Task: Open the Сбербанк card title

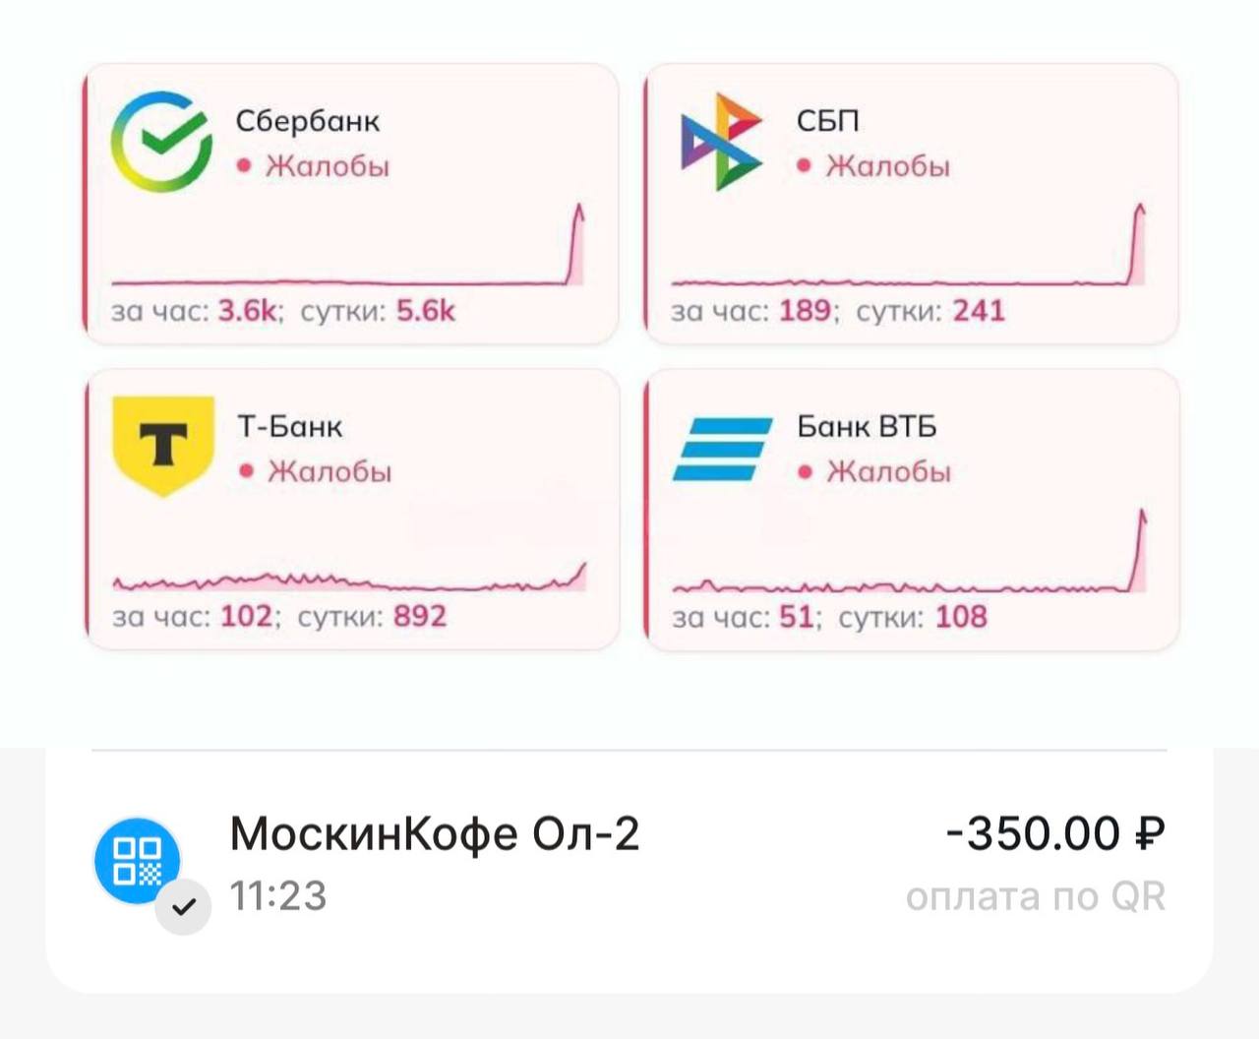Action: (x=307, y=121)
